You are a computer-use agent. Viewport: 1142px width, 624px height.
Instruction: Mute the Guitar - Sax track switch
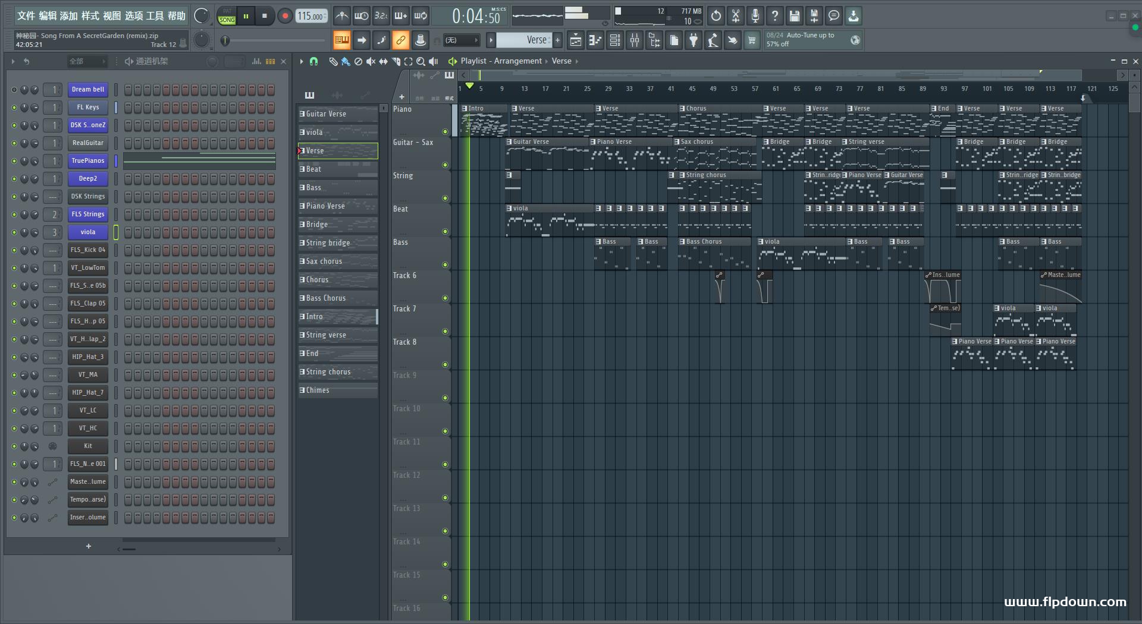(445, 165)
